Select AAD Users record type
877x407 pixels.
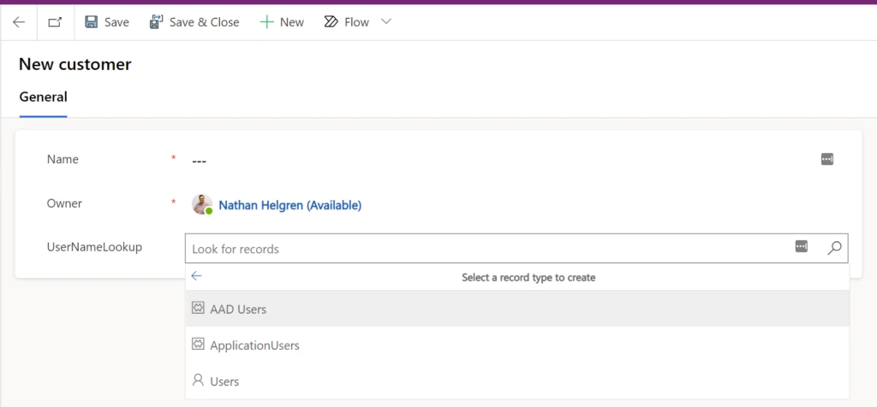(x=517, y=309)
